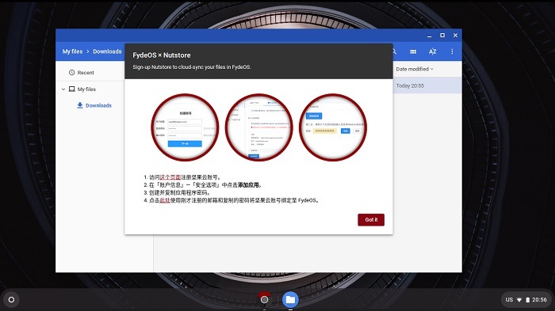Dismiss the dialog with Got it button
The width and height of the screenshot is (555, 311).
pyautogui.click(x=371, y=220)
